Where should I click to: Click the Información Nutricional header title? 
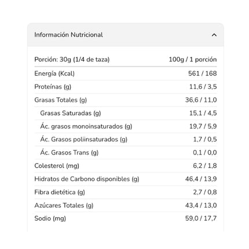click(68, 35)
